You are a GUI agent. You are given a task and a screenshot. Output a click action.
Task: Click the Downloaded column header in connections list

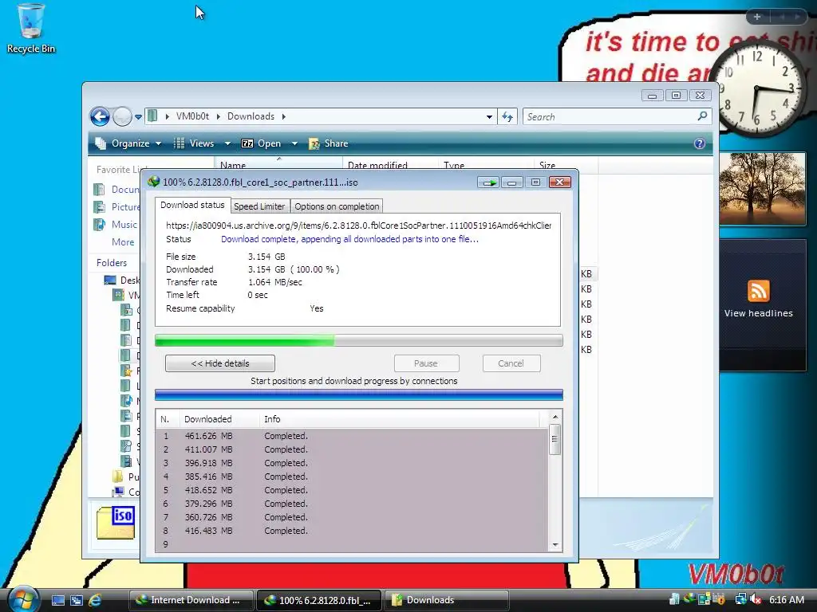pyautogui.click(x=220, y=419)
